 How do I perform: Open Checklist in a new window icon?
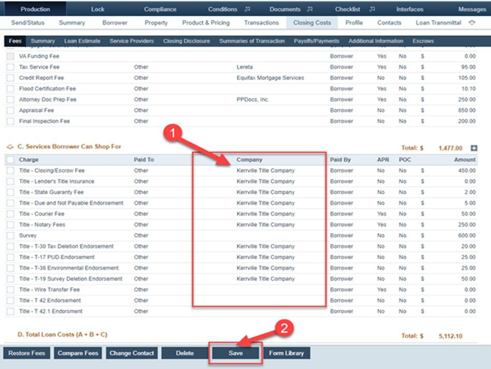372,9
